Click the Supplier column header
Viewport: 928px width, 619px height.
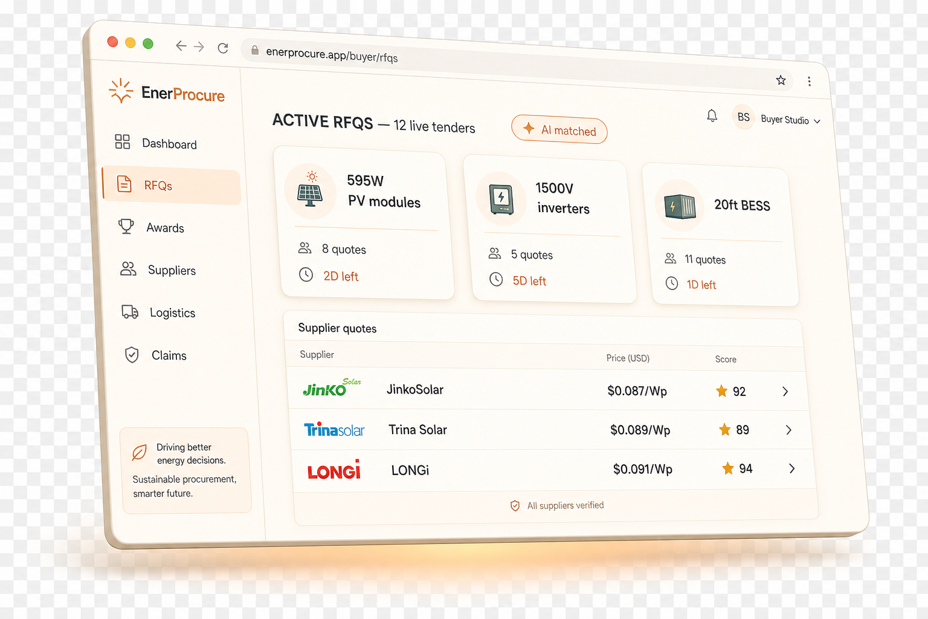coord(317,354)
